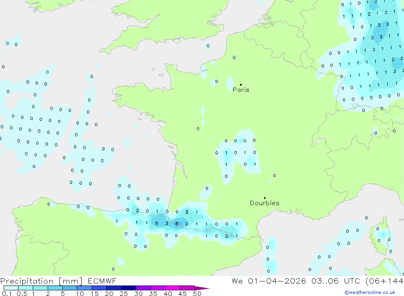Click the '(06+144' forecast offset text
Screen dimensions: 404x296
pyautogui.click(x=385, y=281)
